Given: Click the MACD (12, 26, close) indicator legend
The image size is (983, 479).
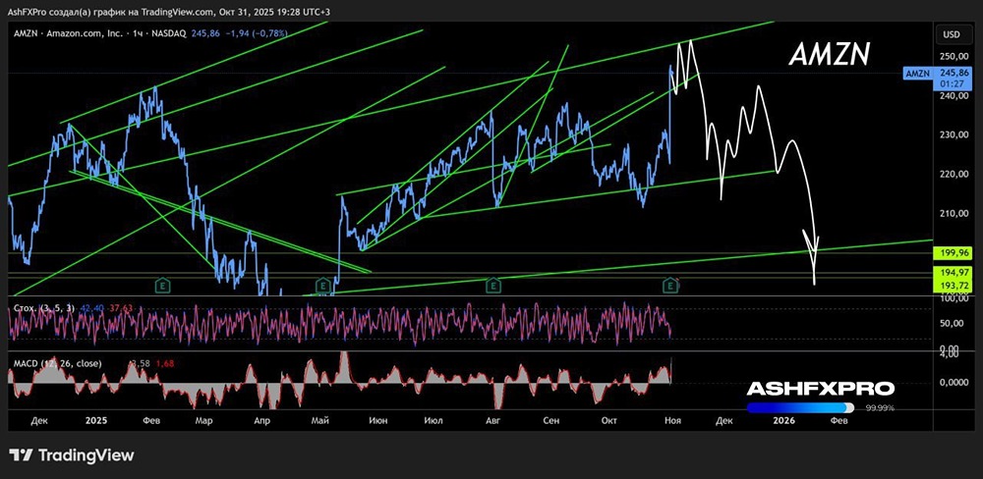Looking at the screenshot, I should 57,362.
